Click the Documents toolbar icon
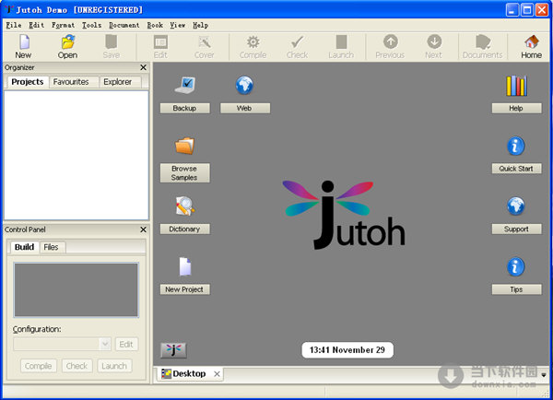This screenshot has width=553, height=400. point(482,42)
